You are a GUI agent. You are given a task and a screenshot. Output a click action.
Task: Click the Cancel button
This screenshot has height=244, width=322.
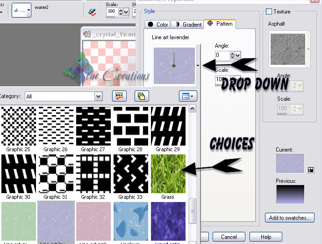point(229,237)
